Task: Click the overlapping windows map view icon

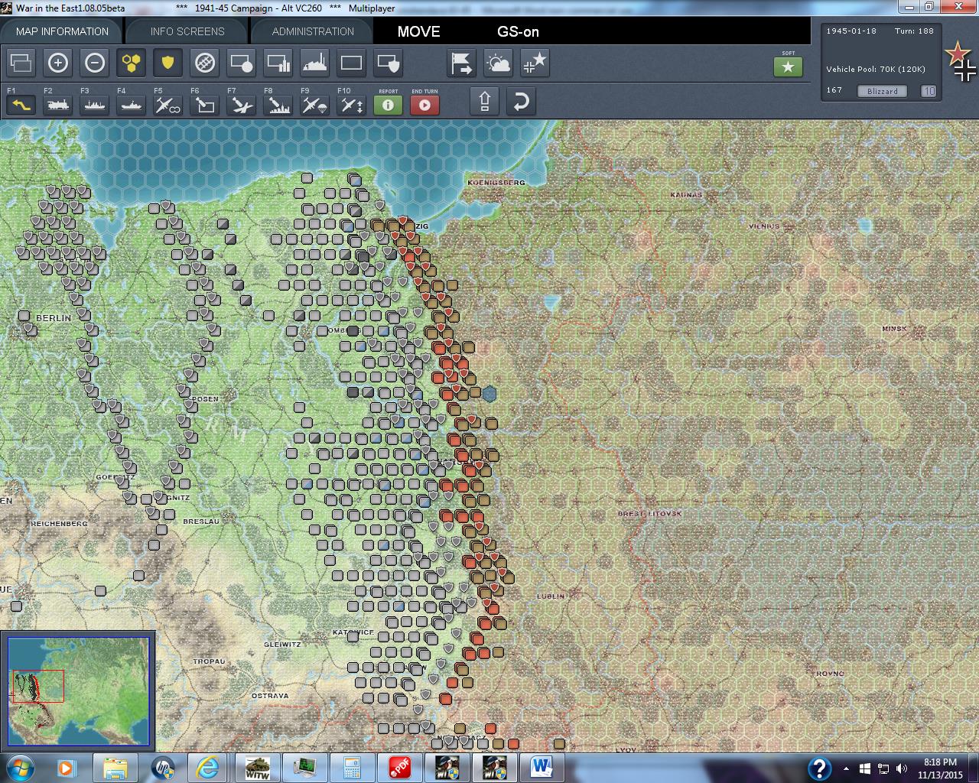Action: 21,63
